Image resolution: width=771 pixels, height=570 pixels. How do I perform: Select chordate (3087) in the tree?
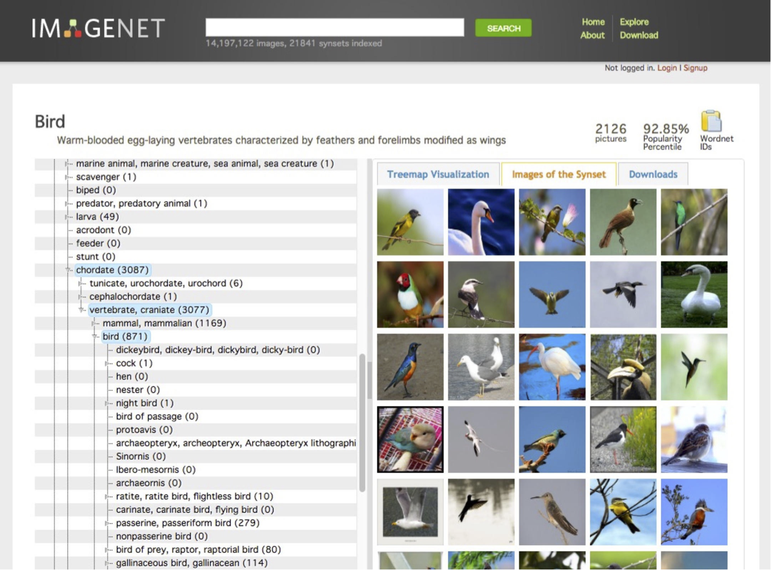click(113, 270)
